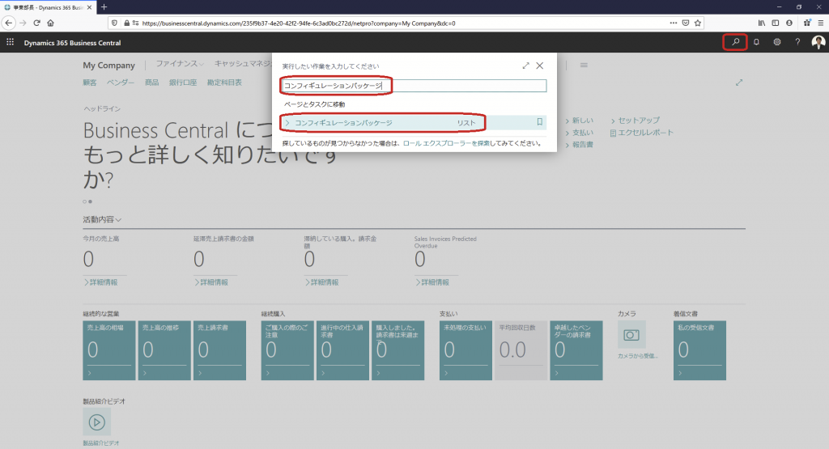Open the notifications bell icon
The width and height of the screenshot is (829, 449).
(x=756, y=42)
